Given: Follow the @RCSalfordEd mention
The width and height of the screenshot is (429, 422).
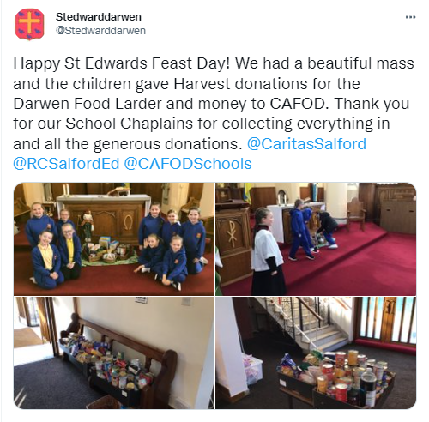Looking at the screenshot, I should click(x=66, y=164).
